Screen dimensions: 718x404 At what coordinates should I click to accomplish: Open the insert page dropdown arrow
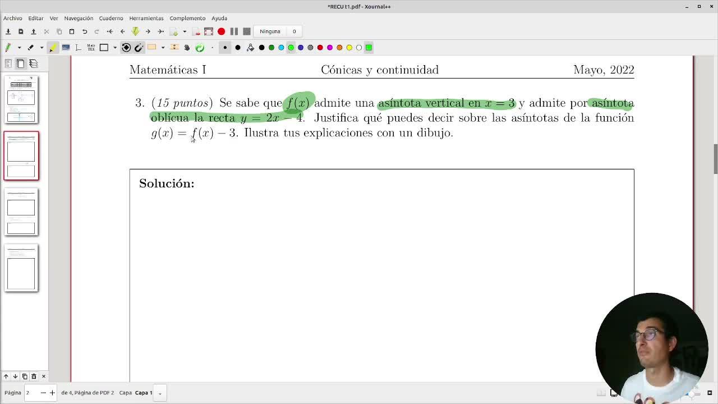185,31
